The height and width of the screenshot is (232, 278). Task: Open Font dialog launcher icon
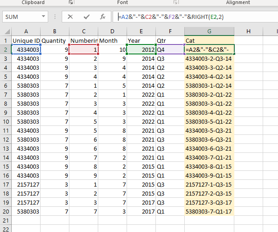(175, 2)
